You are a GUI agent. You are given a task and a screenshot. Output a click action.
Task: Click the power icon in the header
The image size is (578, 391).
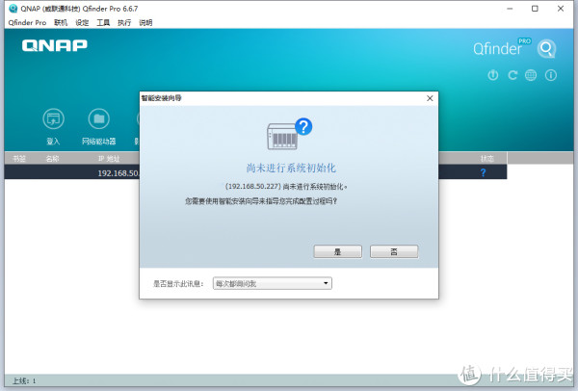[493, 75]
